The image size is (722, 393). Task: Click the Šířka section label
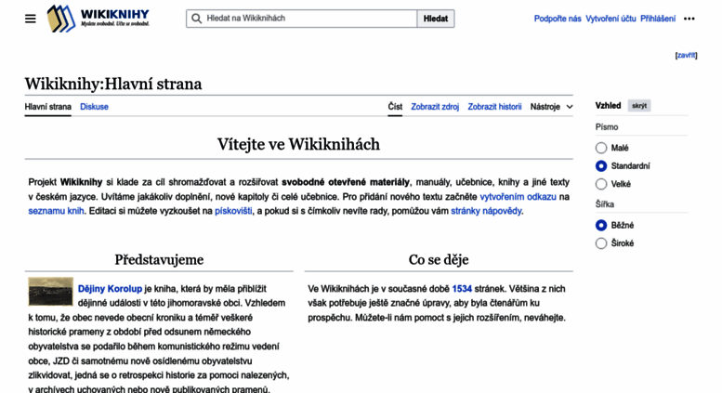tap(605, 203)
